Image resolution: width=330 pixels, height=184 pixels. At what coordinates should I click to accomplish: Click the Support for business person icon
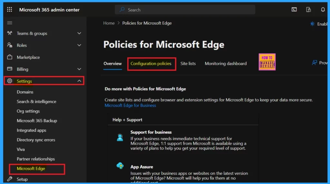coord(120,137)
